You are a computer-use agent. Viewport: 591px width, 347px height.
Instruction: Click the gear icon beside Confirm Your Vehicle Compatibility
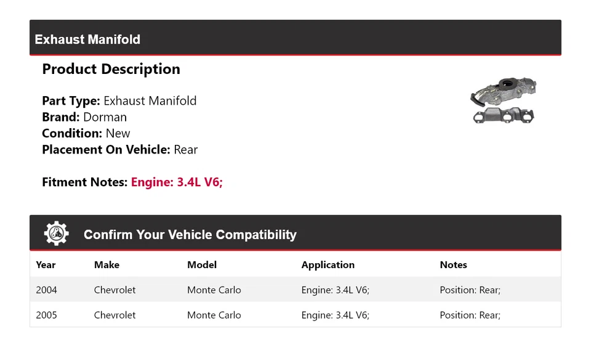(57, 234)
